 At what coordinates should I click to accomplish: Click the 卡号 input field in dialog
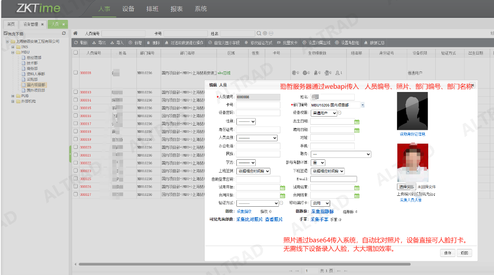(x=258, y=105)
